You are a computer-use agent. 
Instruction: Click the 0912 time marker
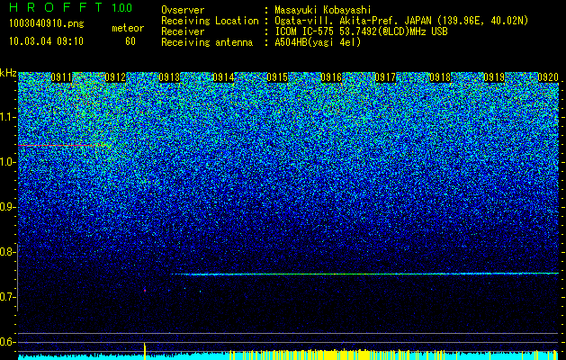(x=115, y=77)
